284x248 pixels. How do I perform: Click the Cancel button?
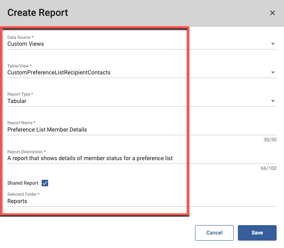214,233
